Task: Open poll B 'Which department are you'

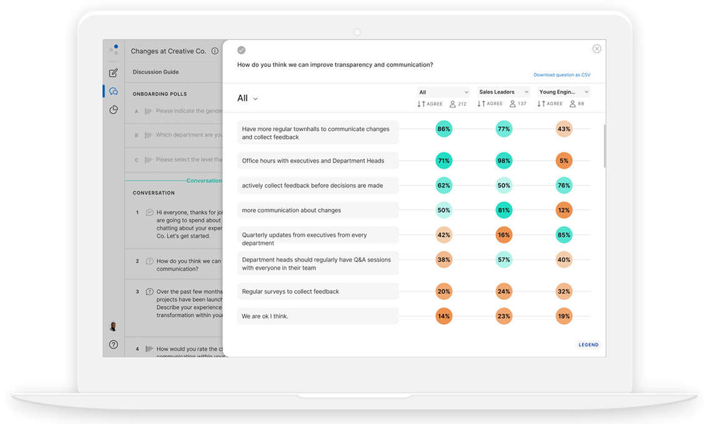Action: click(174, 135)
